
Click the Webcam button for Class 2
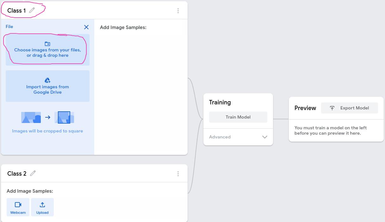click(18, 207)
